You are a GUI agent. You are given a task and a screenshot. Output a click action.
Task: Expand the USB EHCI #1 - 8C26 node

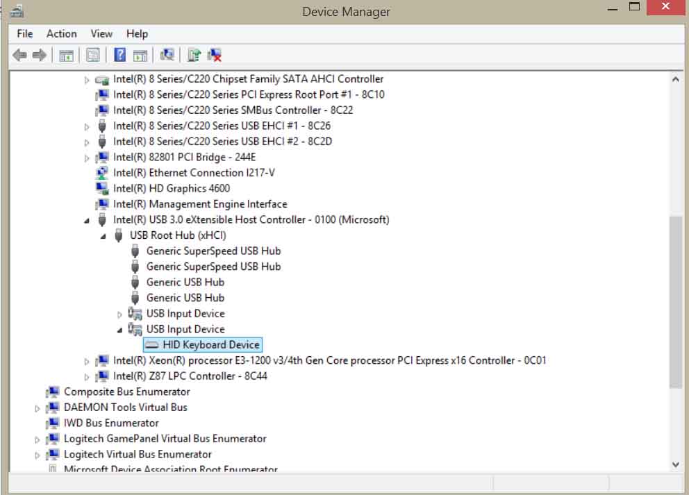coord(87,127)
